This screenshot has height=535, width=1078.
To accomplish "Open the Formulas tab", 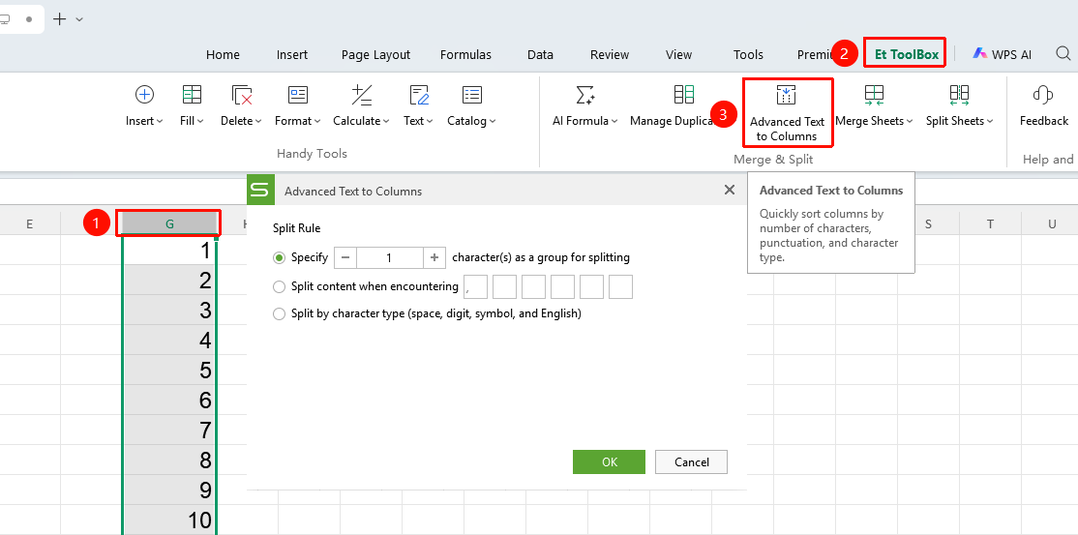I will click(x=466, y=55).
